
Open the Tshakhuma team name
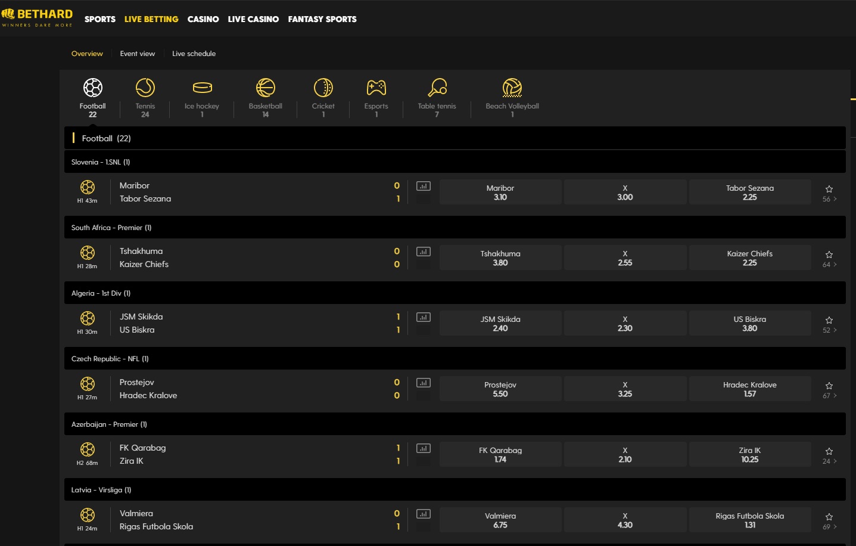click(x=141, y=251)
